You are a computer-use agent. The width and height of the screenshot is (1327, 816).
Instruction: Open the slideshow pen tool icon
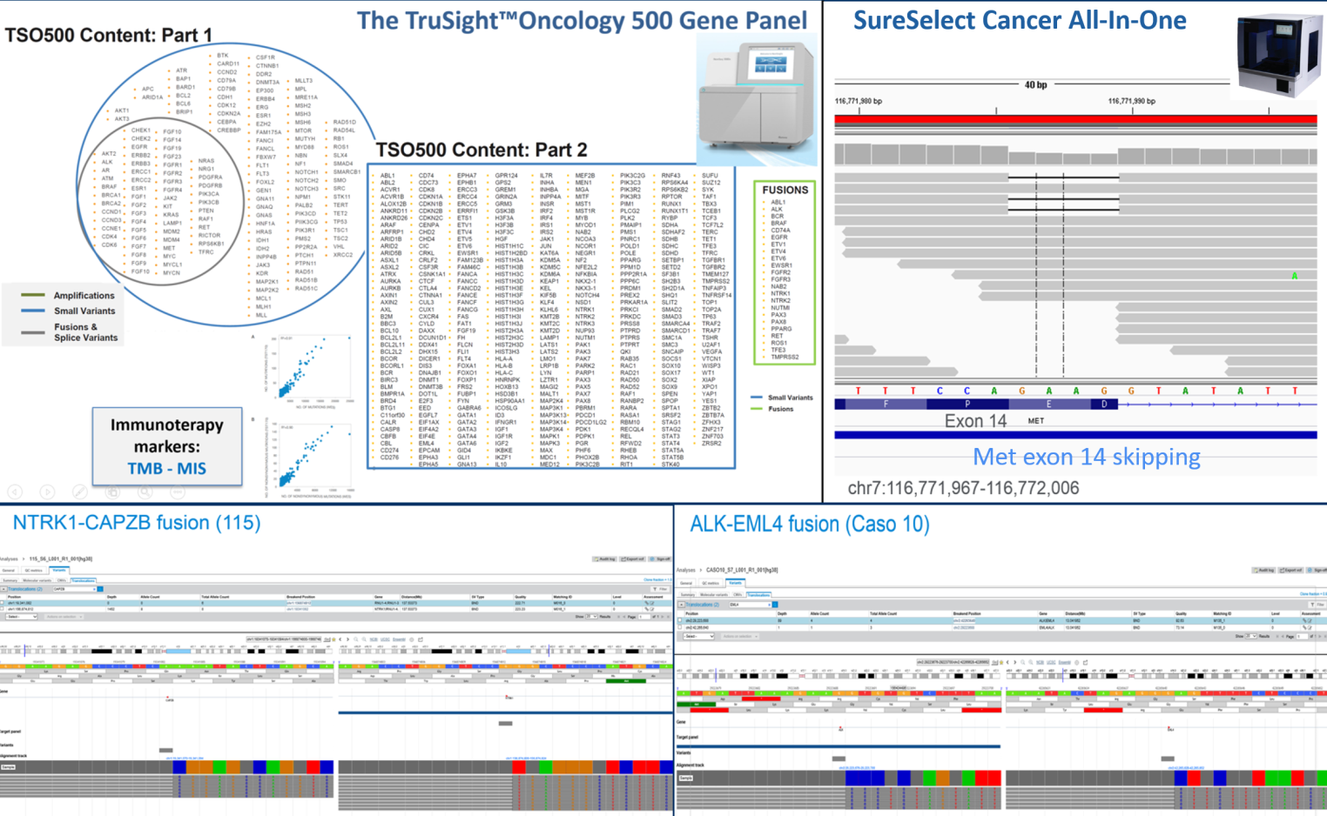79,492
